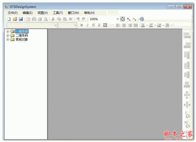Click the fill bucket color icon
196x142 pixels.
click(167, 25)
